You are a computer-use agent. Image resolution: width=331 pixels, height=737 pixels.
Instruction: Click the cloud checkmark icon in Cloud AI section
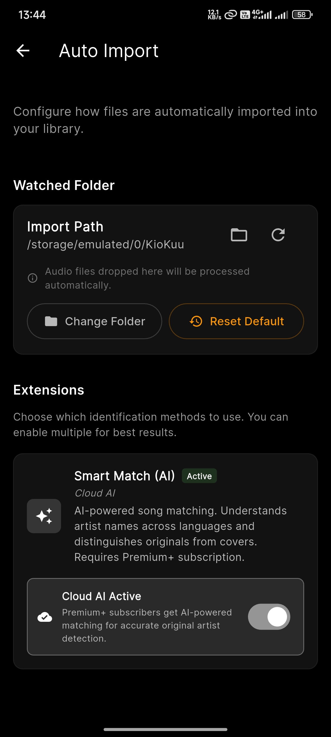[44, 617]
